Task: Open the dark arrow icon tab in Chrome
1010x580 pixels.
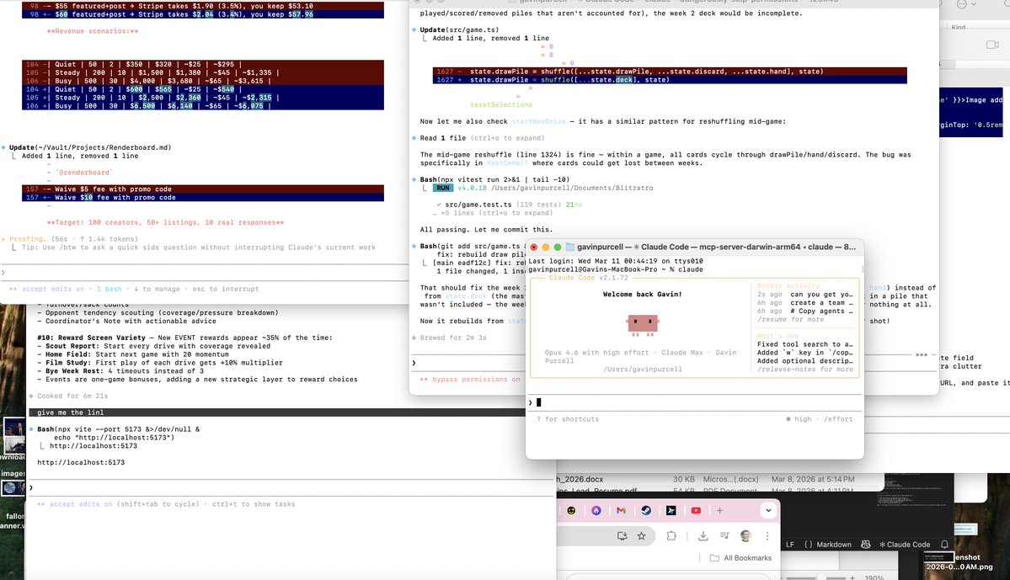Action: [671, 510]
